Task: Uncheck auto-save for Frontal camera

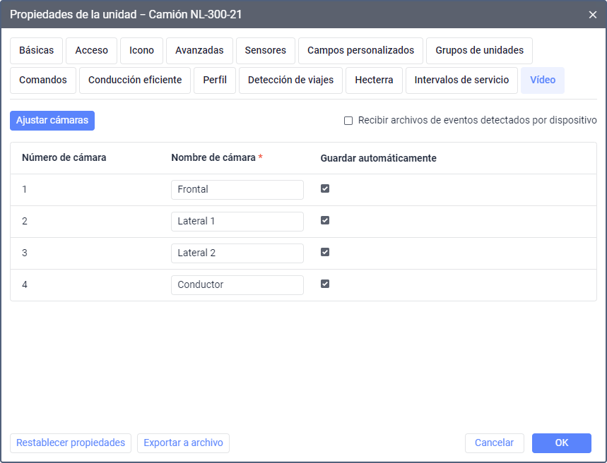Action: [325, 188]
